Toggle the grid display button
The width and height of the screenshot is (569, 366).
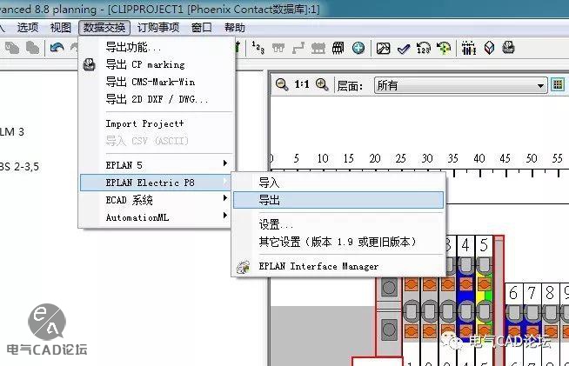click(x=558, y=85)
